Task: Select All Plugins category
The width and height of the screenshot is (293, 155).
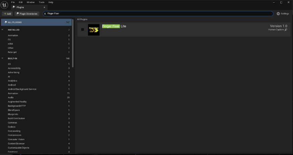Action: pos(36,22)
